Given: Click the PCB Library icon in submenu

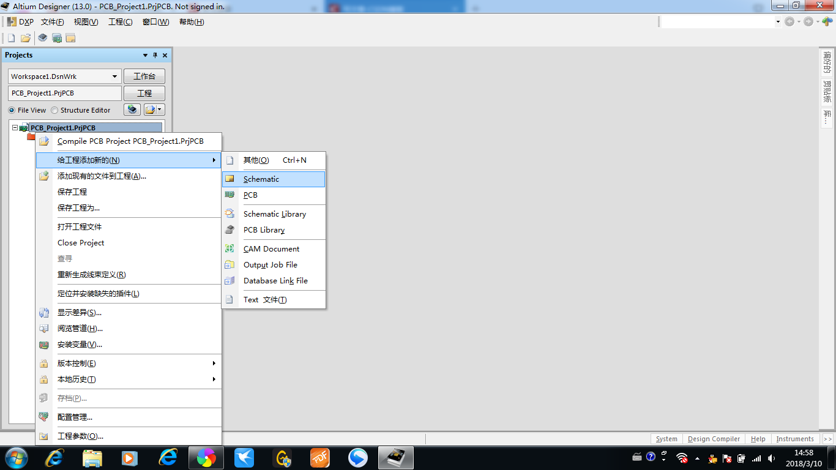Looking at the screenshot, I should [230, 230].
